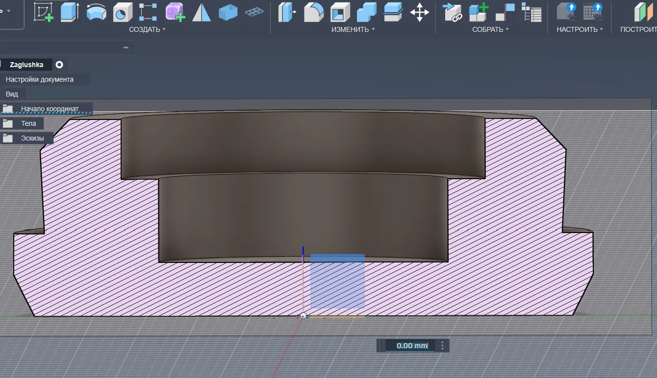Open the ПОСТРОИТЬ menu

point(638,29)
